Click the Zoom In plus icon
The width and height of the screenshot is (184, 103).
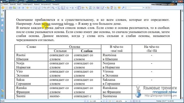click(73, 8)
